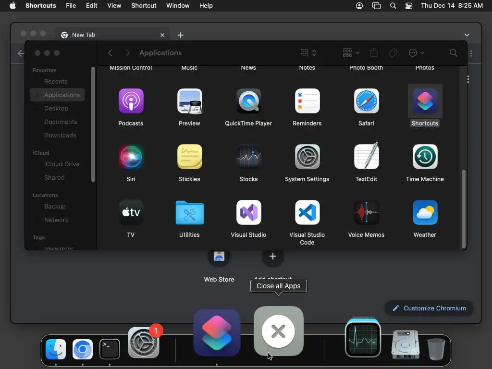The width and height of the screenshot is (492, 369).
Task: Open the Trash in the Dock
Action: (436, 349)
